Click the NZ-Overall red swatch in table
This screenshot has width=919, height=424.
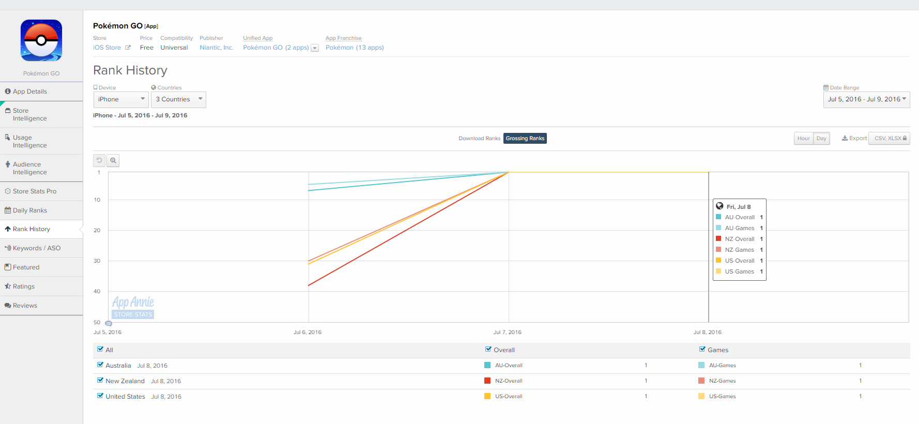(x=487, y=381)
